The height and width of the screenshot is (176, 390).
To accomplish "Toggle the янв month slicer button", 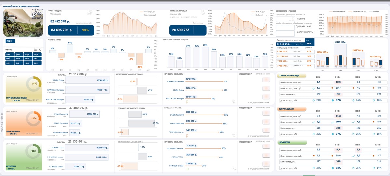I will 9,54.
